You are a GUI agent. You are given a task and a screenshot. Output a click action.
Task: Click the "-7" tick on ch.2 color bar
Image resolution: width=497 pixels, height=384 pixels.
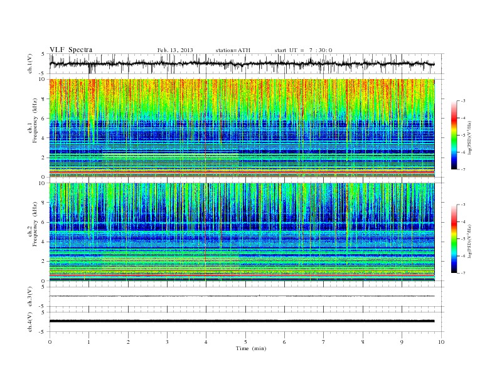click(x=462, y=273)
